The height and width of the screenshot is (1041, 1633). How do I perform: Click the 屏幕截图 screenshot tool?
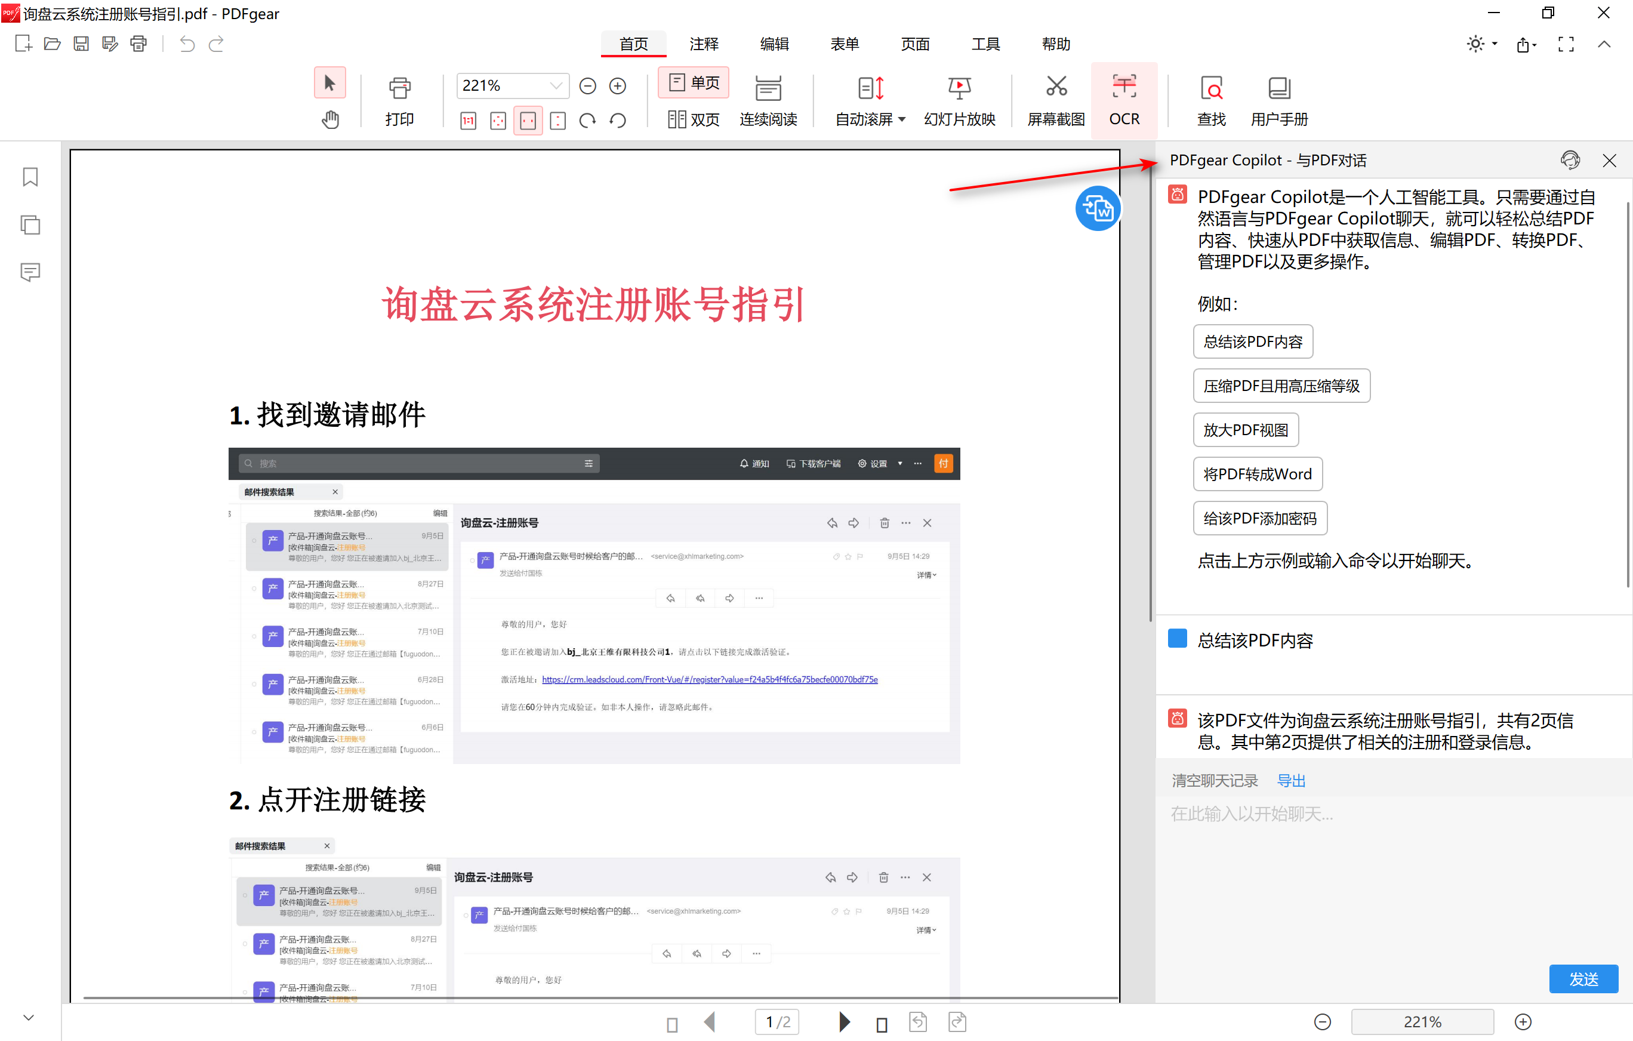click(1056, 101)
